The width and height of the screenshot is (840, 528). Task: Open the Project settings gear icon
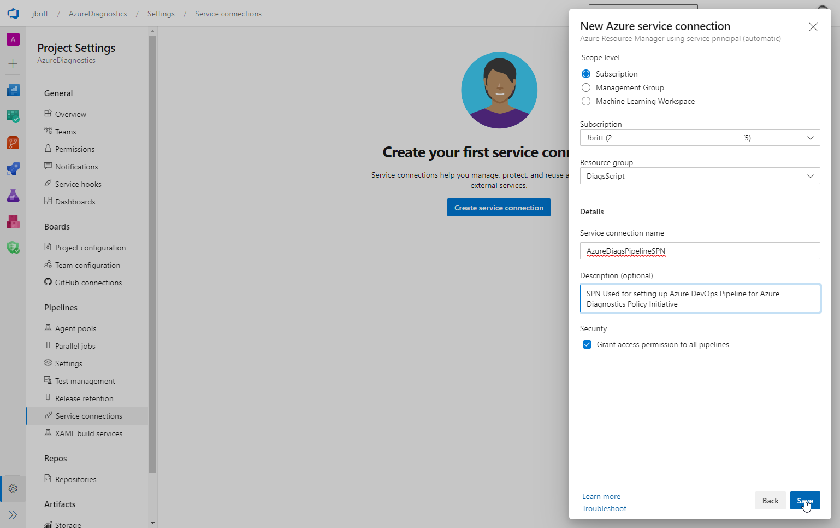tap(13, 489)
